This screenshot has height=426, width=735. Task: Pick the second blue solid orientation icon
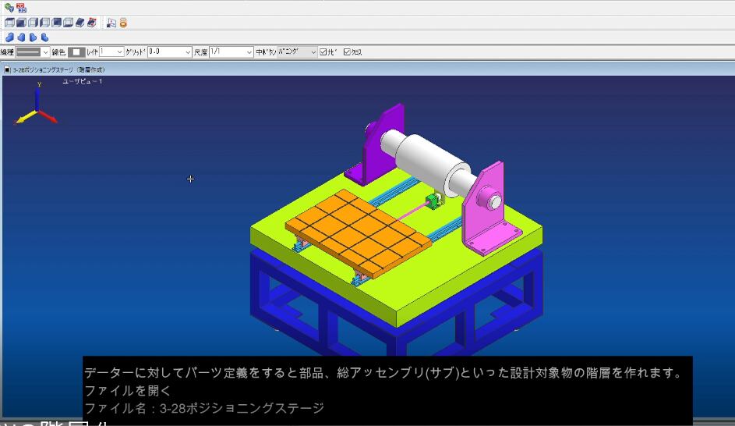point(21,37)
